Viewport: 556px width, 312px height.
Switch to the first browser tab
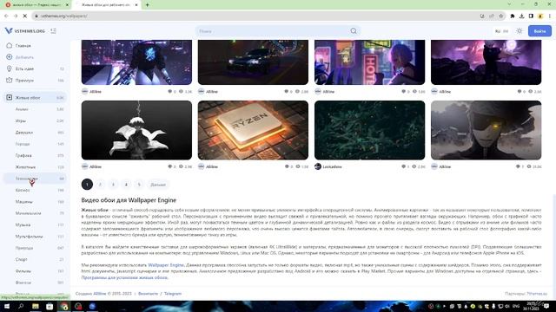[x=36, y=5]
